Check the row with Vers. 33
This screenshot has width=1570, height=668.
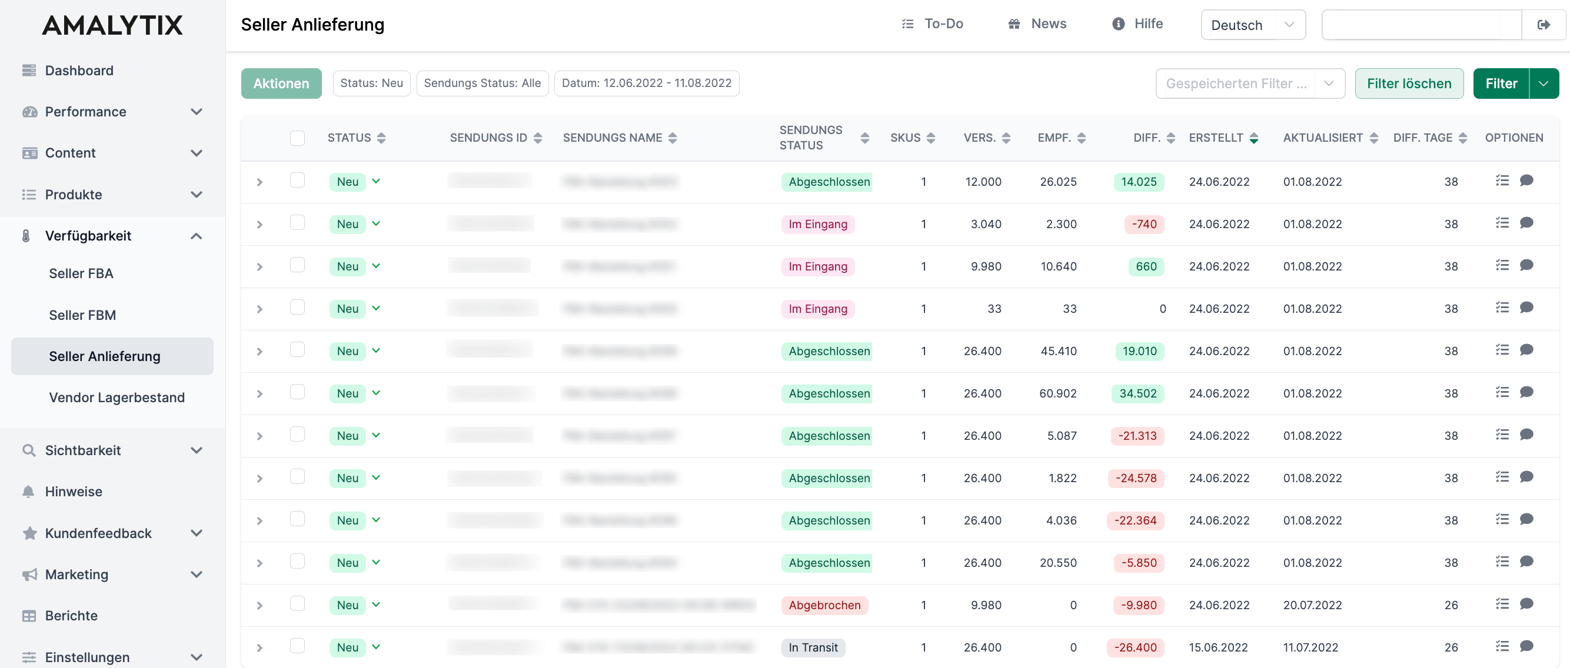[297, 308]
